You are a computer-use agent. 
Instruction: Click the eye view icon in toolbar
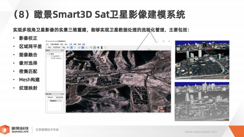[x=64, y=47]
